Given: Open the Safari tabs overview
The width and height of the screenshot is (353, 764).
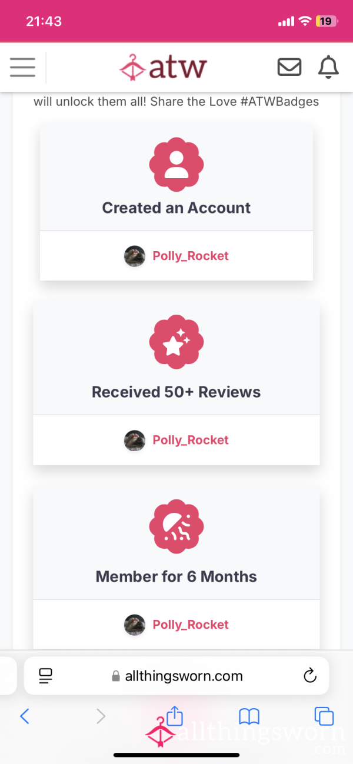Looking at the screenshot, I should click(324, 716).
